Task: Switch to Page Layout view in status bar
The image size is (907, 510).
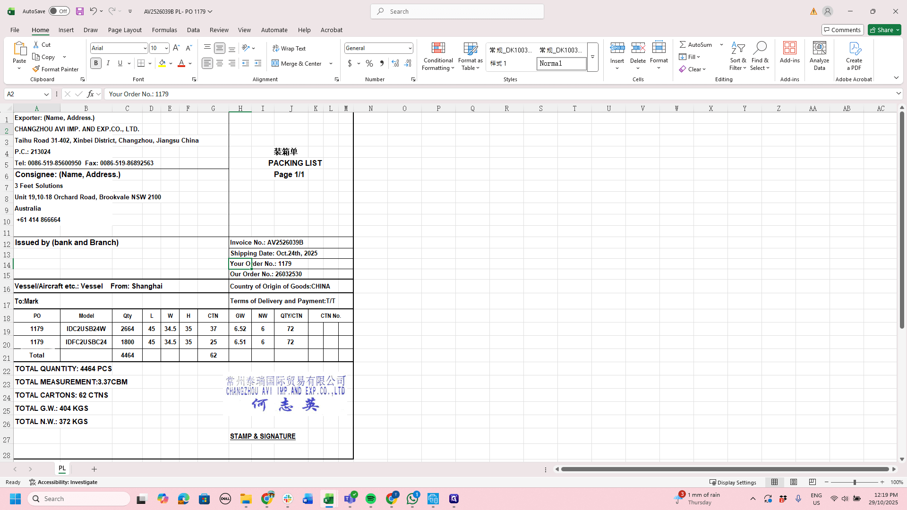Action: (x=794, y=482)
